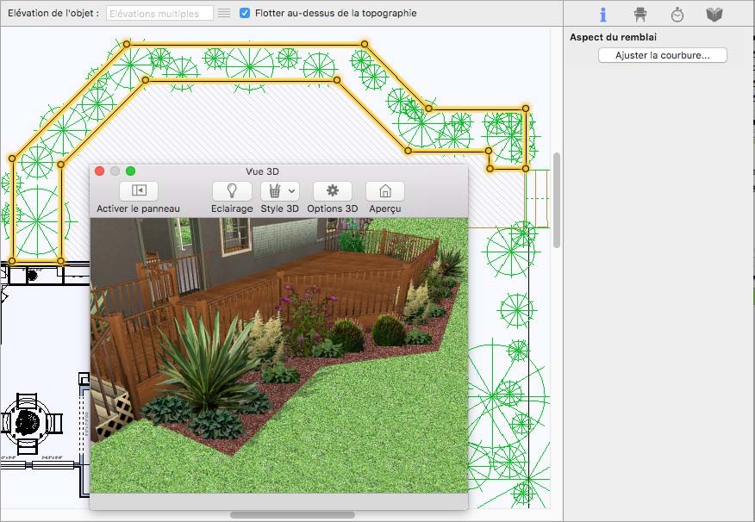This screenshot has width=755, height=522.
Task: Switch to the furniture chair tab
Action: coord(640,15)
